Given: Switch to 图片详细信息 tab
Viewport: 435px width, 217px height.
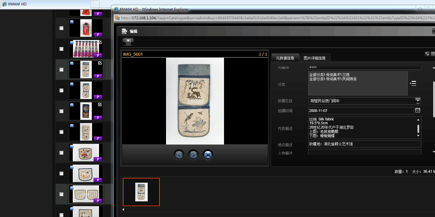Looking at the screenshot, I should click(314, 58).
